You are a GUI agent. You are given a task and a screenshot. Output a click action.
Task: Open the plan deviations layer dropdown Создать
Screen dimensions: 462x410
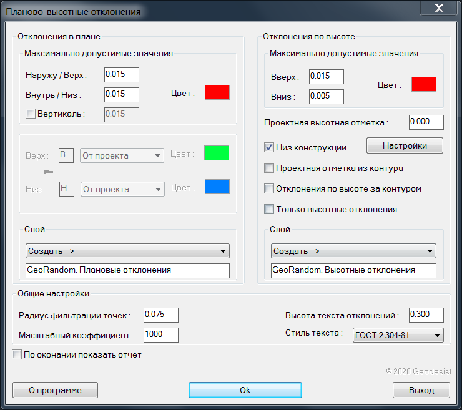coord(127,251)
